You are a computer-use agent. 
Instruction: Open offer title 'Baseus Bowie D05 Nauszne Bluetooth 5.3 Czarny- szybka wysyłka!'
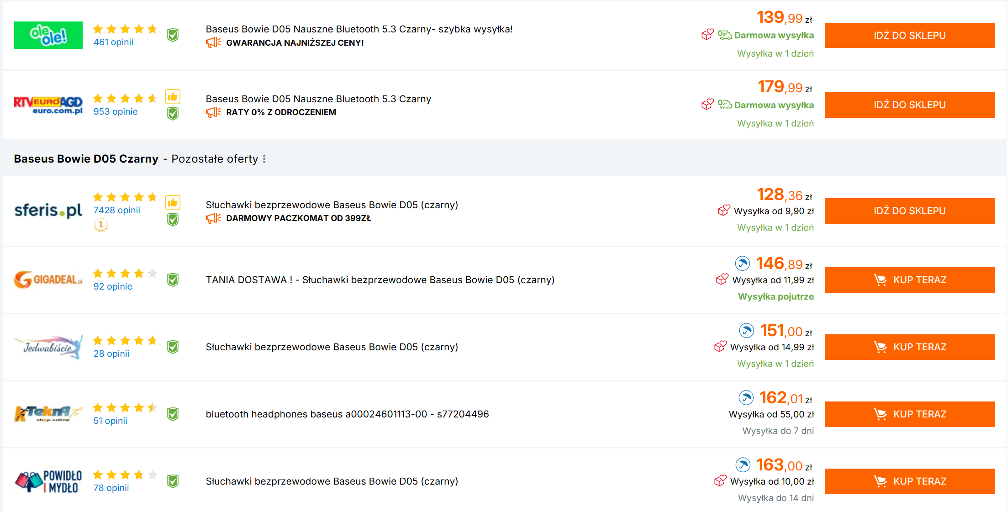pyautogui.click(x=359, y=29)
